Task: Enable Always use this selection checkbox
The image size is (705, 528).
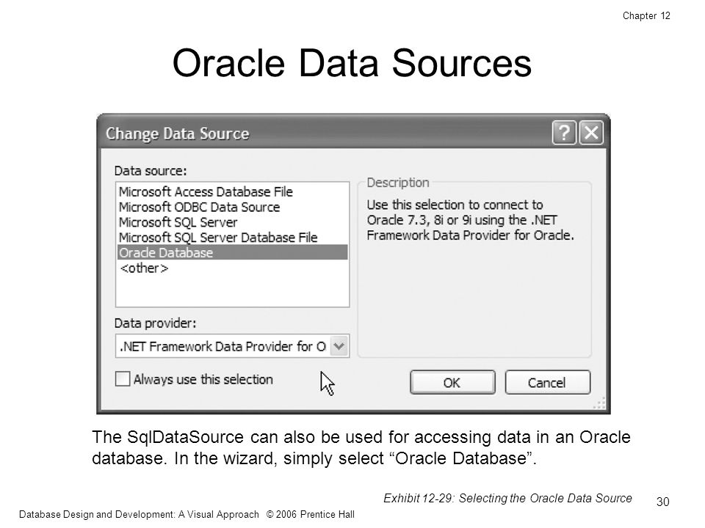Action: click(123, 379)
